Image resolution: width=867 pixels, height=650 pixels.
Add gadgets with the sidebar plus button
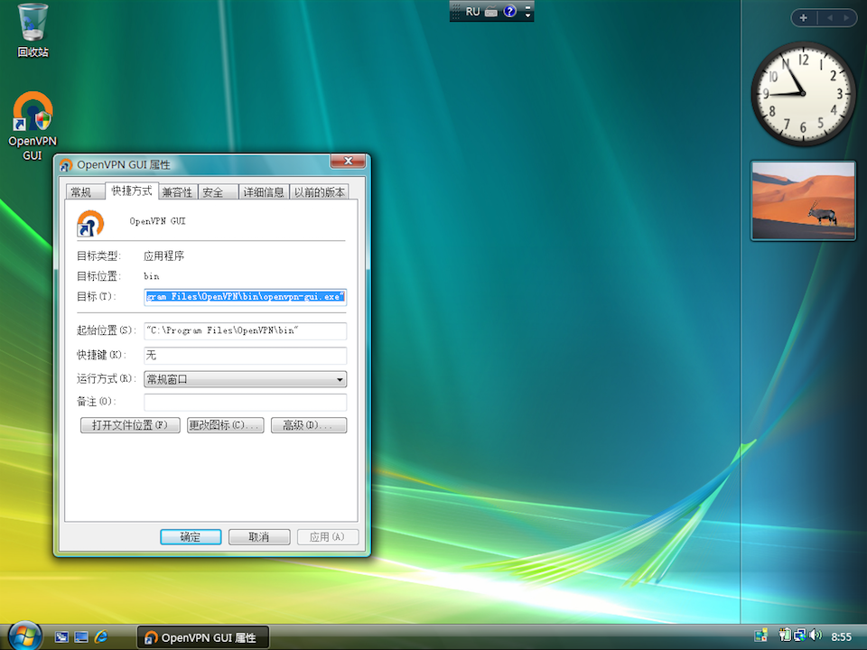(x=804, y=18)
